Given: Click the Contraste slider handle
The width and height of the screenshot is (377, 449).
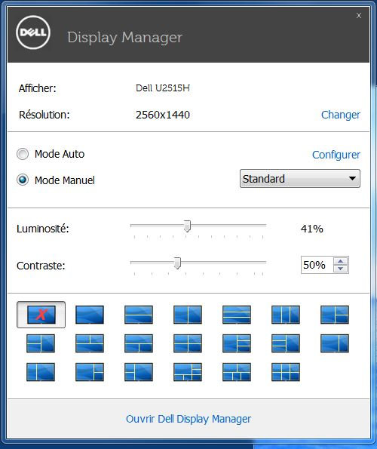Looking at the screenshot, I should (177, 263).
